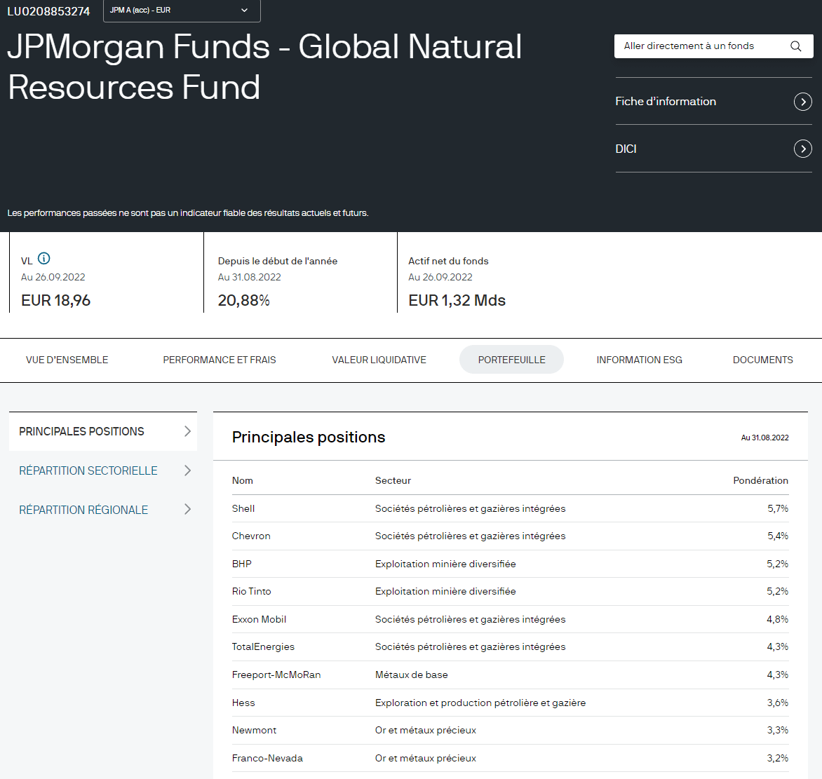This screenshot has width=822, height=779.
Task: Select Répartition sectorielle in the sidebar
Action: [88, 470]
